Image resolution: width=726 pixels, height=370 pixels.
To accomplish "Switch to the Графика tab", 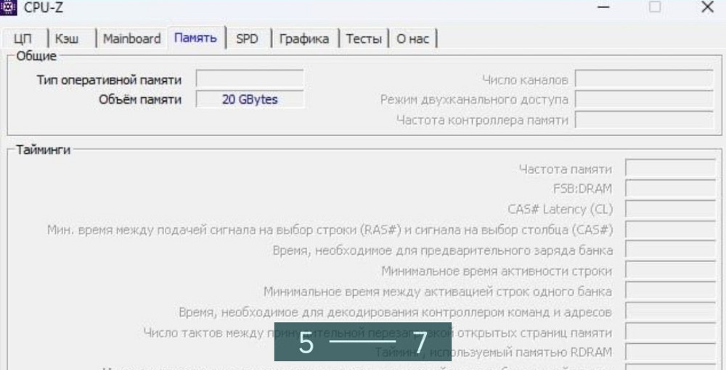I will [305, 39].
